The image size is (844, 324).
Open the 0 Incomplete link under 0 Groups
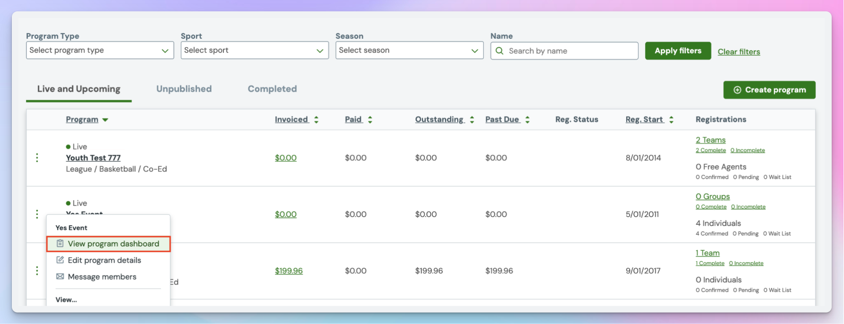[748, 207]
